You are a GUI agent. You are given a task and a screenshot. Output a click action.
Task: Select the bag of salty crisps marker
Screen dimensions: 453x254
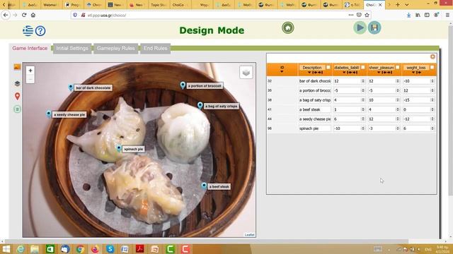click(200, 105)
